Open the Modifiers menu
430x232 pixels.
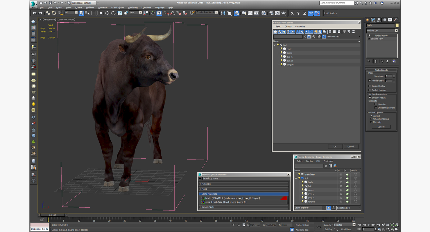pyautogui.click(x=90, y=8)
